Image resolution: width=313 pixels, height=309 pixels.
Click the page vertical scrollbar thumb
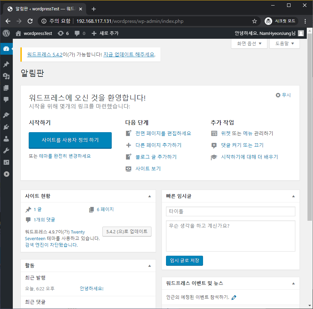(310, 127)
